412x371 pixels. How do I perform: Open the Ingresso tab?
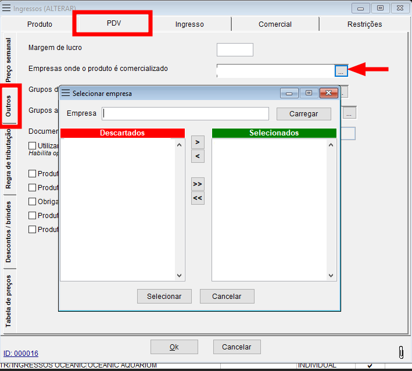[x=189, y=24]
